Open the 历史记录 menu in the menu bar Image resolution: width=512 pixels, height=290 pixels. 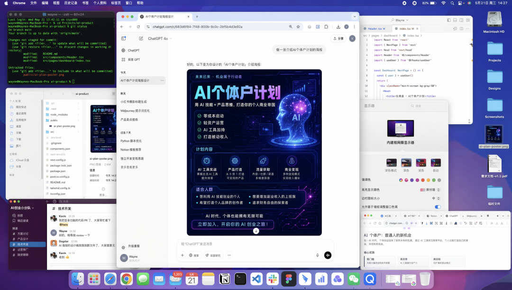coord(70,3)
